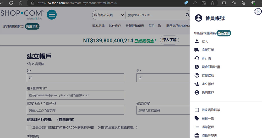Click the search magnifier icon
Image resolution: width=262 pixels, height=138 pixels.
tap(188, 15)
